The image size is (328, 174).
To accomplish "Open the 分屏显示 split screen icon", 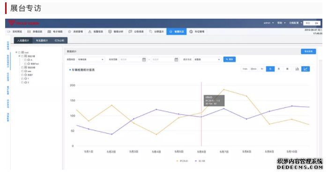I will tap(150, 32).
